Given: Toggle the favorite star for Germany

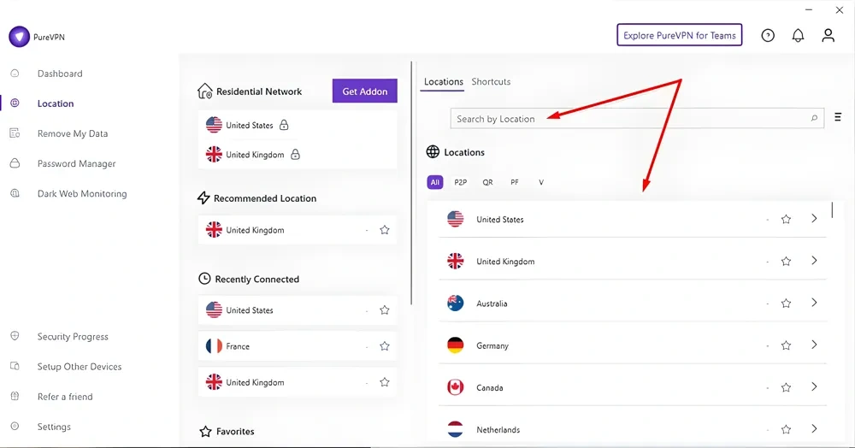Looking at the screenshot, I should coord(786,345).
